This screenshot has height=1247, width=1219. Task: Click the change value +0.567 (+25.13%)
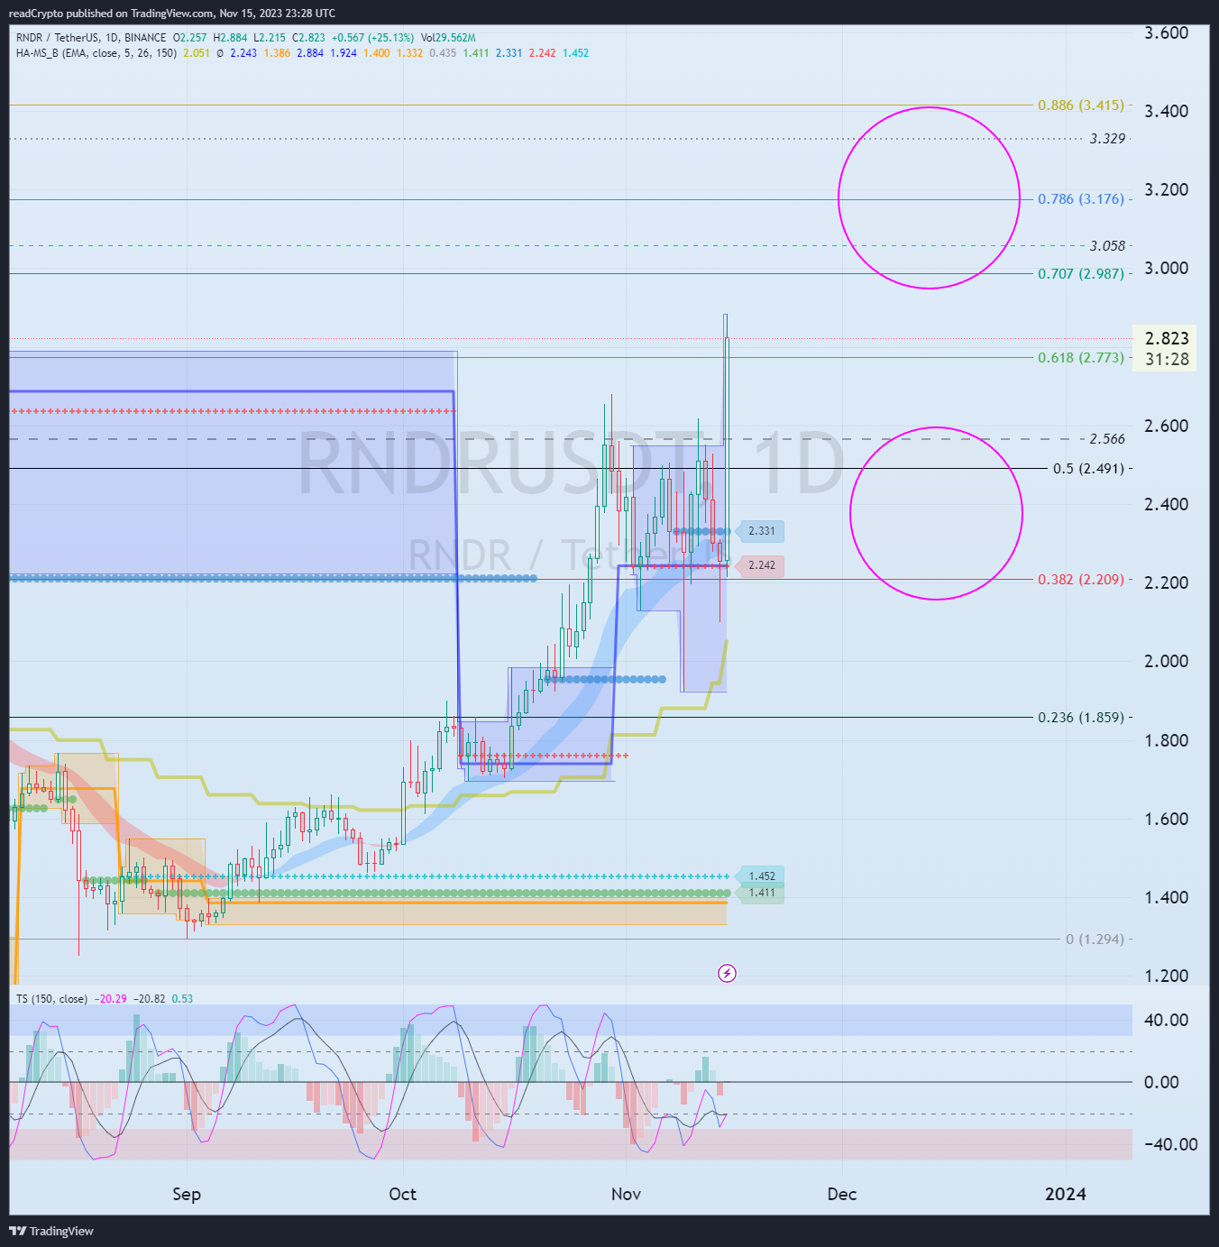tap(372, 38)
